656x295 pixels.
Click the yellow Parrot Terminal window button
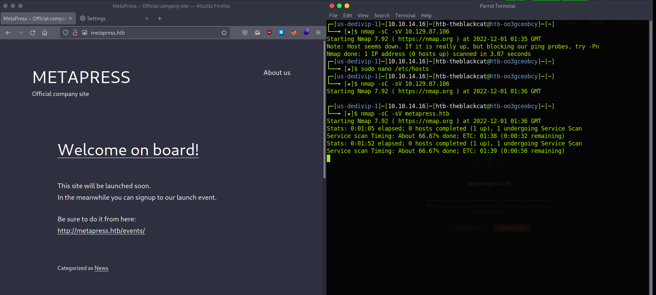[347, 6]
